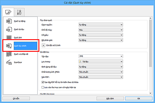Open the general settings tools tab
Screen dimensions: 155x103
click(x=19, y=12)
